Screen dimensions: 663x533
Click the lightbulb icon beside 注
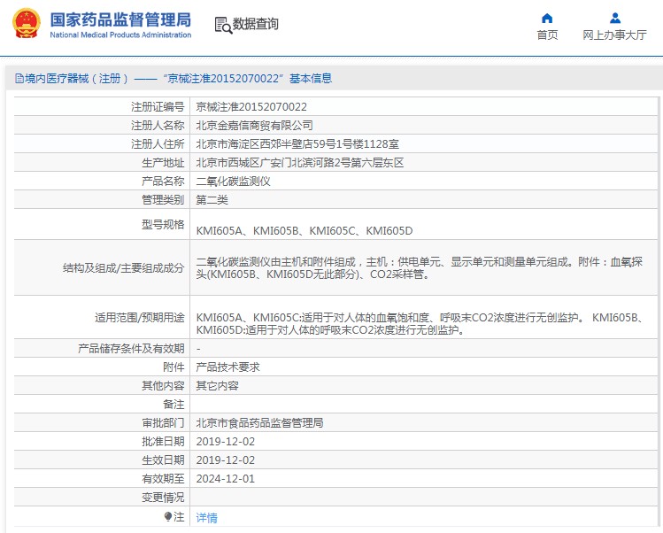tap(168, 516)
